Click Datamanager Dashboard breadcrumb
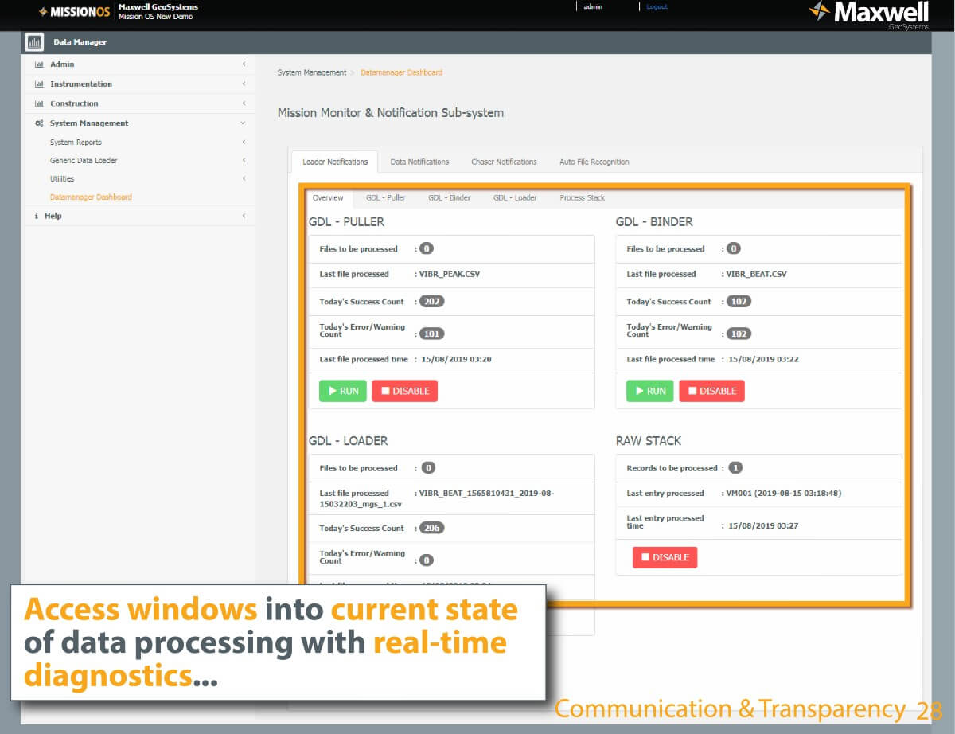Screen dimensions: 955x734 (x=401, y=72)
